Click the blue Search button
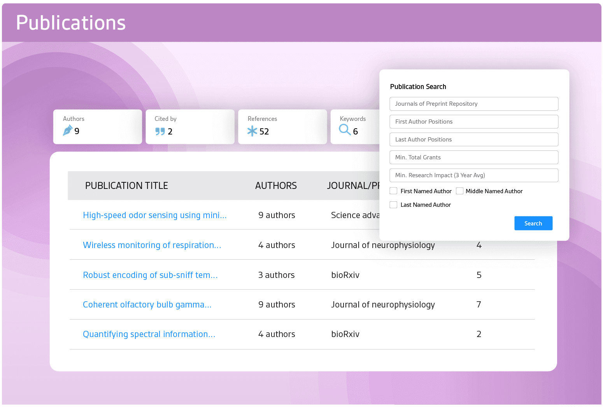The width and height of the screenshot is (603, 407). [533, 223]
